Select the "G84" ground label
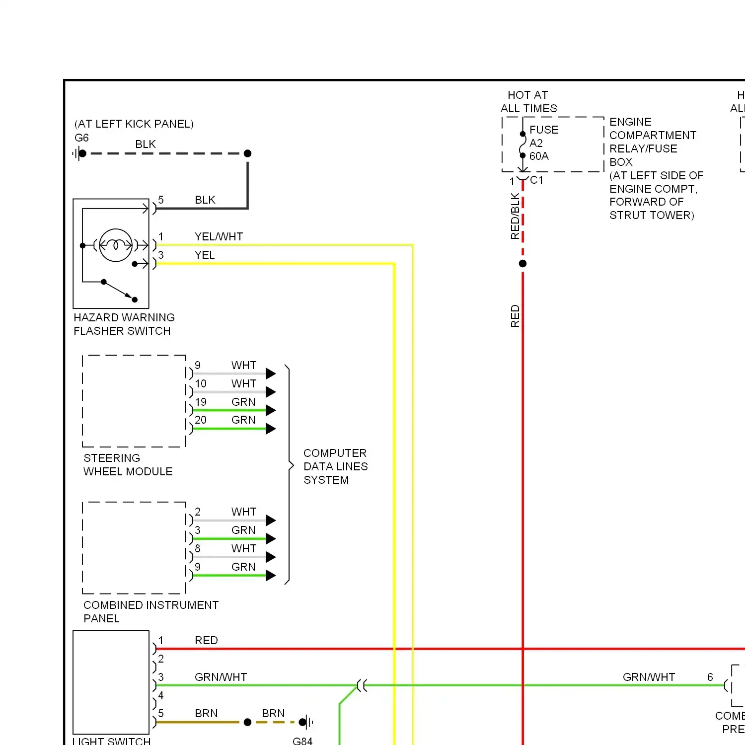 [302, 741]
